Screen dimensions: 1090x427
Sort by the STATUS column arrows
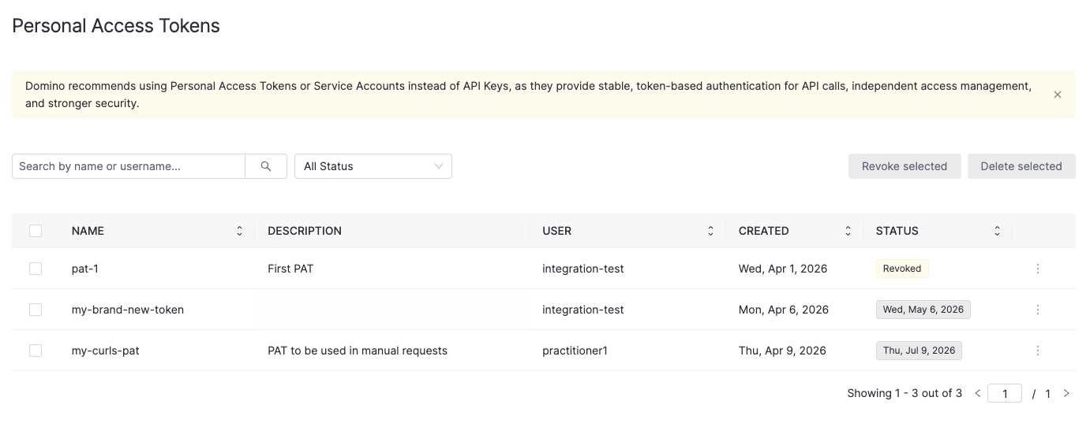coord(997,231)
